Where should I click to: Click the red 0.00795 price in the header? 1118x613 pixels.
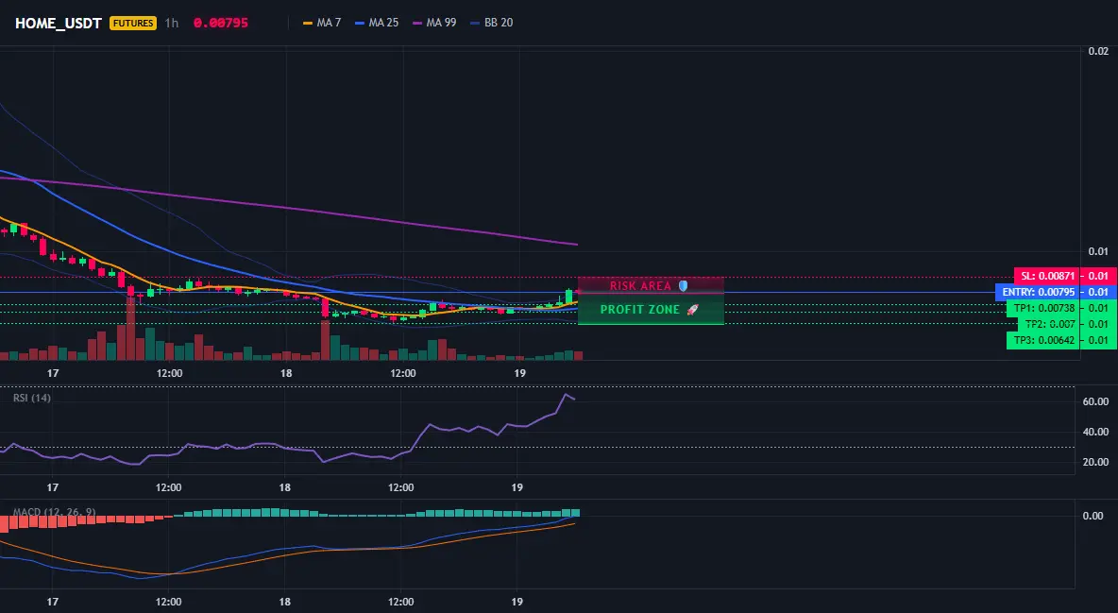pos(221,23)
